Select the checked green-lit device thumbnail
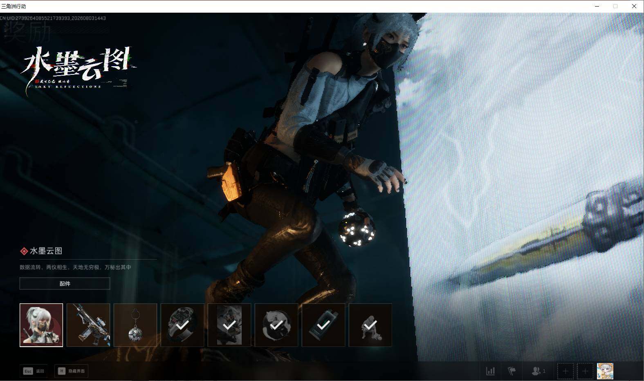The width and height of the screenshot is (644, 381). click(323, 325)
